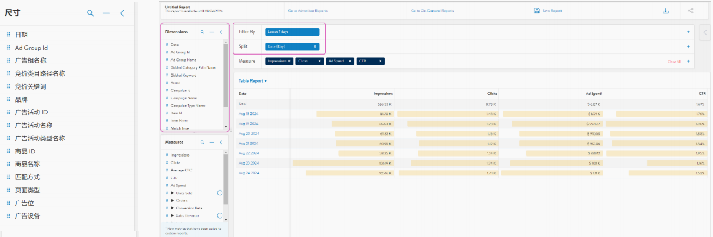Expand the Units Sold measure group

click(173, 193)
